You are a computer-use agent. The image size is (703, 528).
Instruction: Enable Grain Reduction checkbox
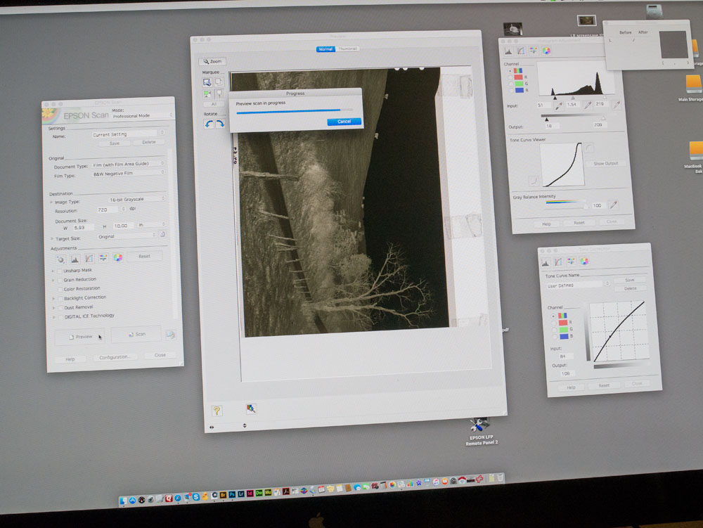pyautogui.click(x=60, y=281)
